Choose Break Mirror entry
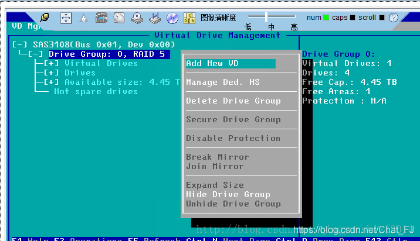The width and height of the screenshot is (420, 241). tap(218, 157)
